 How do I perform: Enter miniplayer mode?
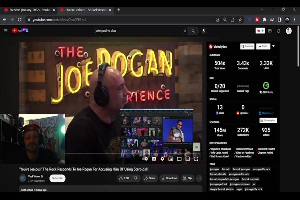[x=171, y=159]
